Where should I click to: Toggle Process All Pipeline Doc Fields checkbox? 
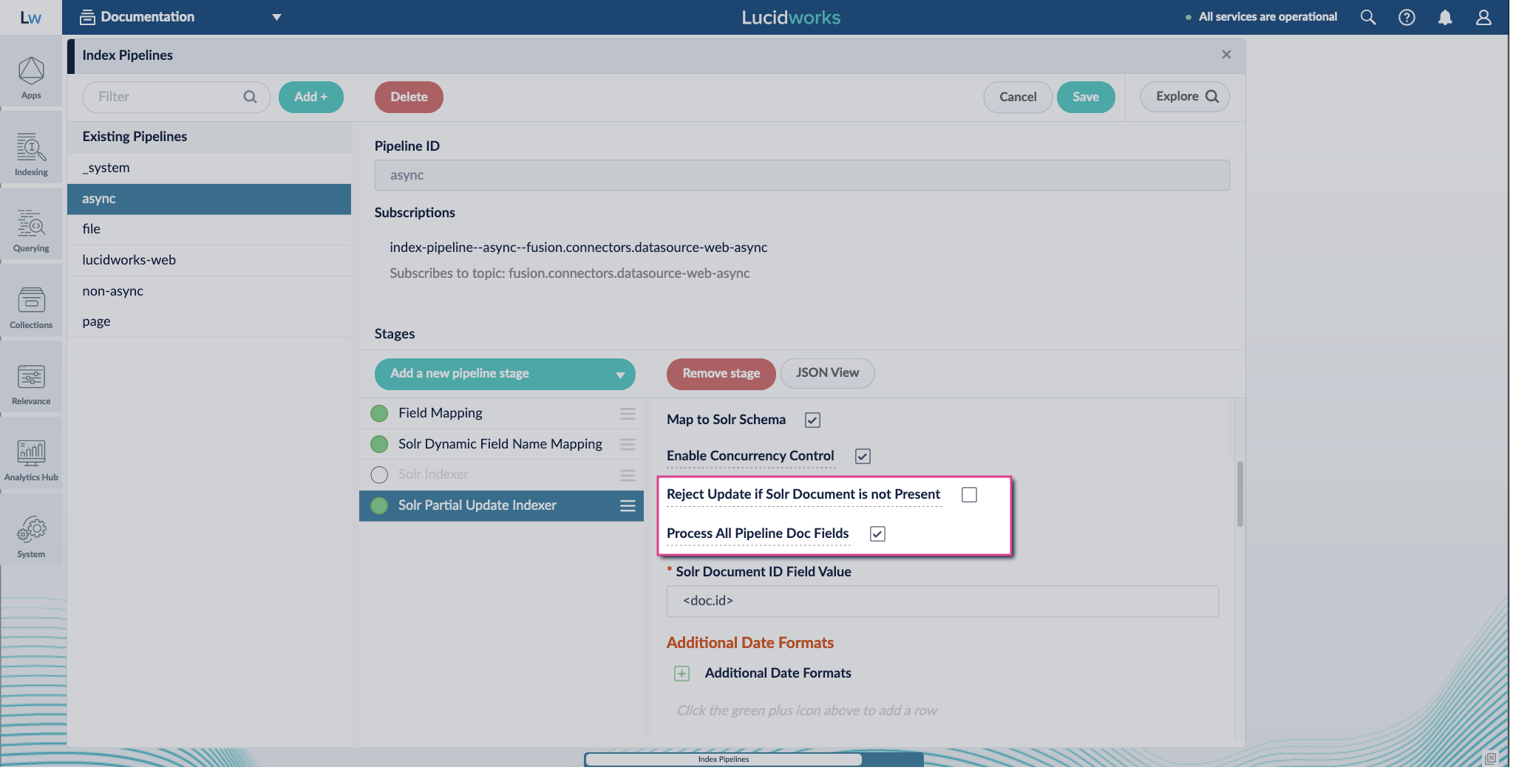[877, 534]
